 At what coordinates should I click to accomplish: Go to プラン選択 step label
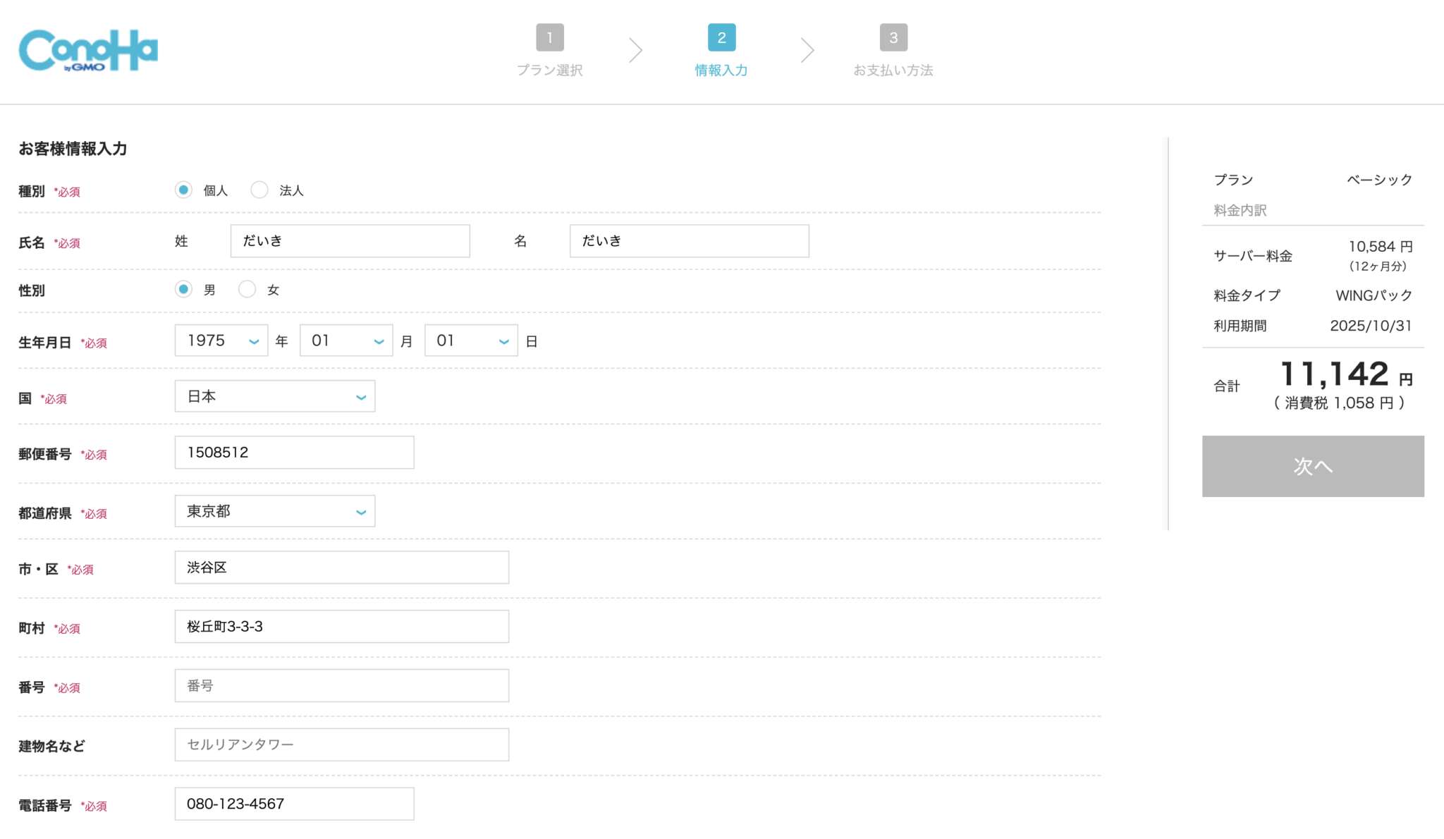point(549,70)
